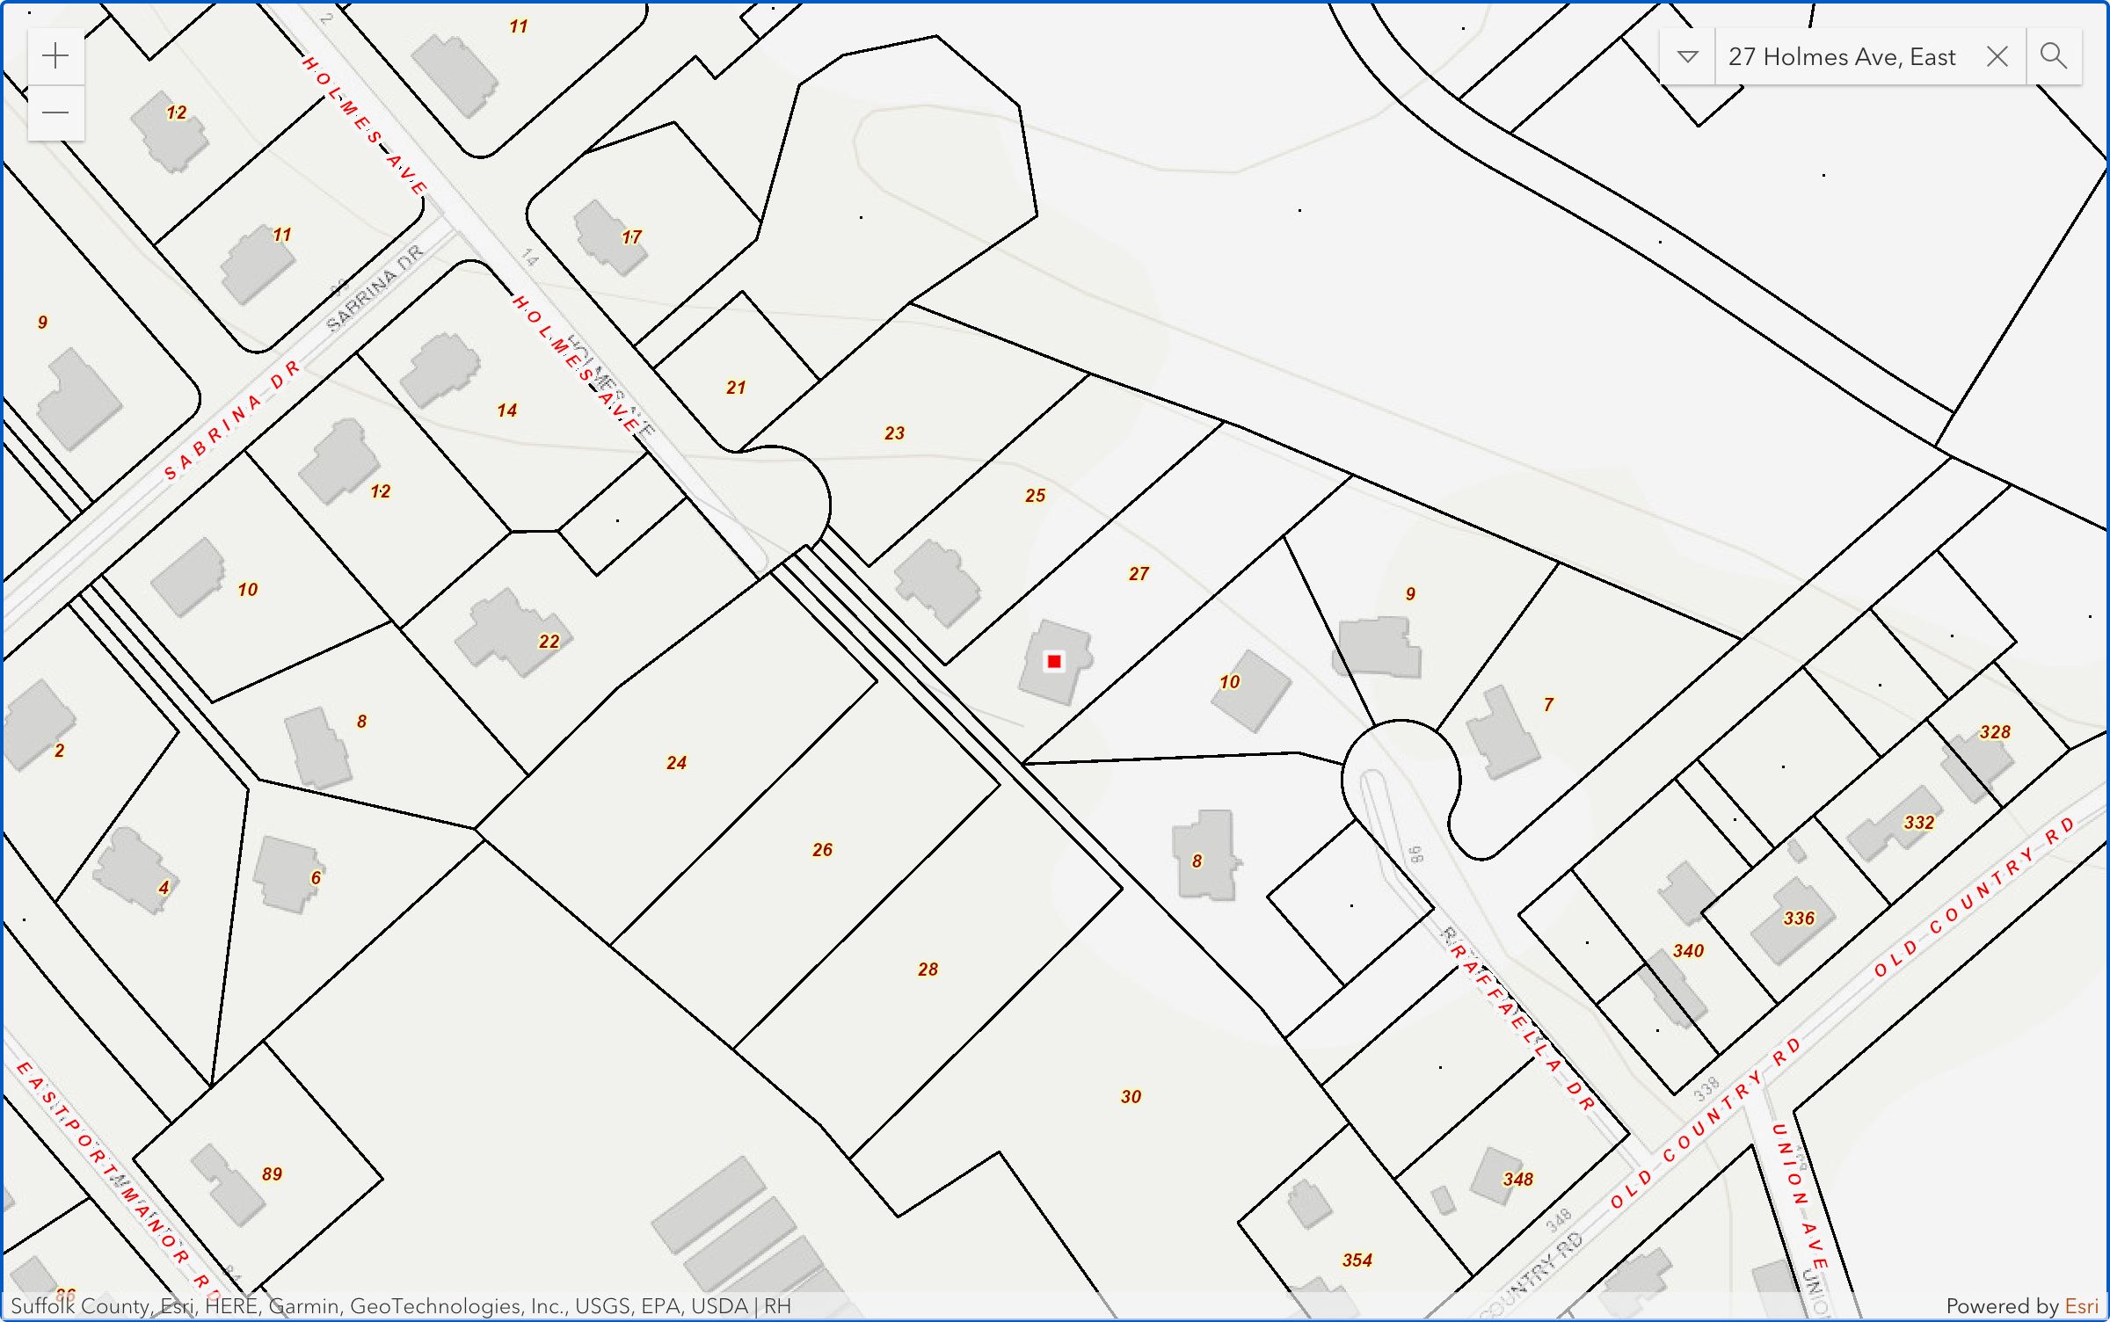Select parcel 89 on Eastport Manor Rd

[272, 1174]
